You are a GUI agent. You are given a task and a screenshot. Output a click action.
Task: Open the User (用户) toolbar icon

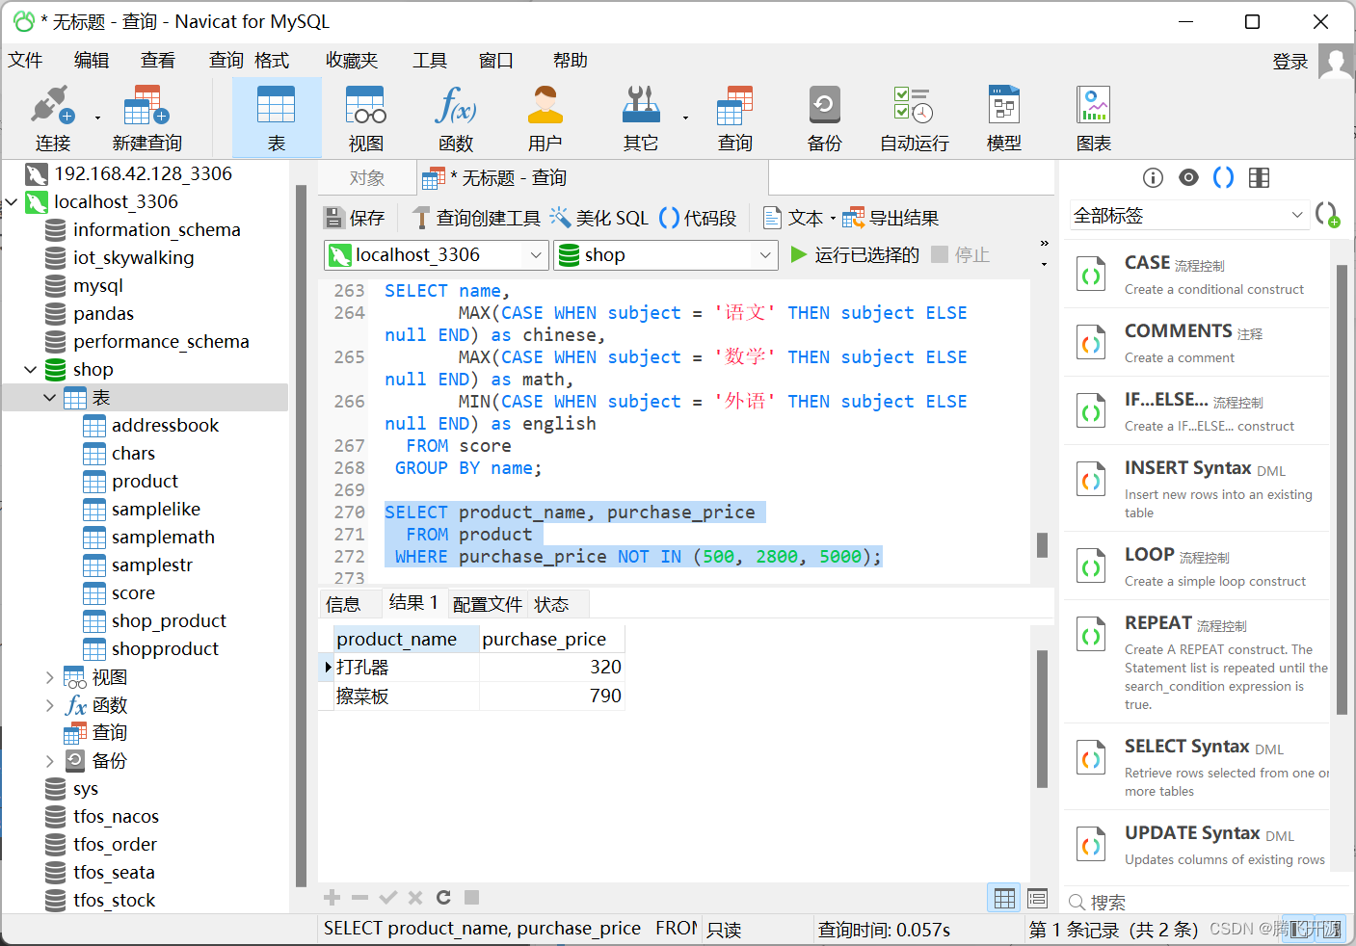[545, 118]
